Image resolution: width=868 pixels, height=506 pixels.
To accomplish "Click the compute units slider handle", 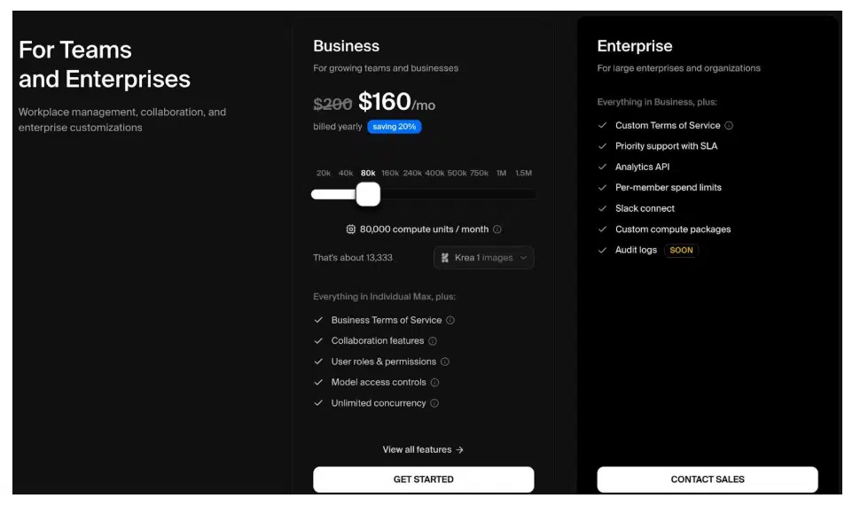I will (x=368, y=194).
